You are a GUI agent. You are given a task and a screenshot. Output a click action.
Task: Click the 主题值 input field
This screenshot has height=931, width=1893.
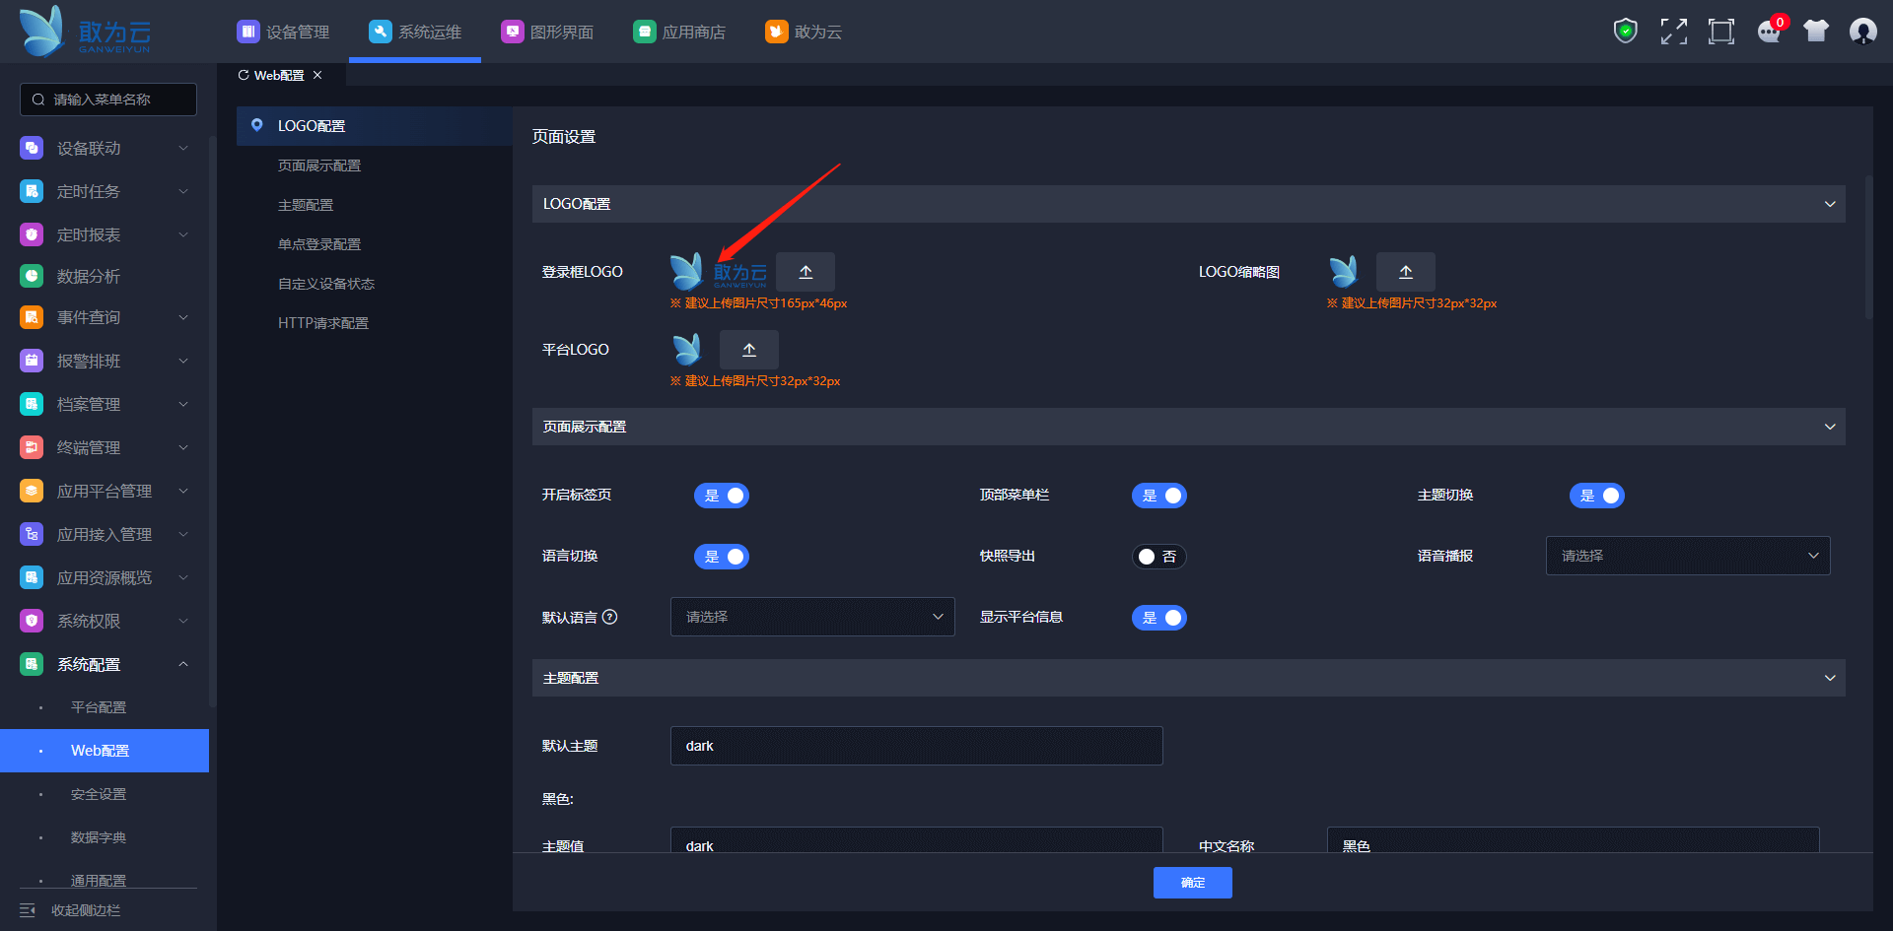point(917,840)
